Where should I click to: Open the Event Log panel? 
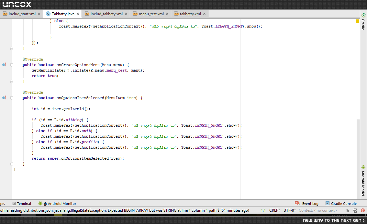click(x=310, y=204)
